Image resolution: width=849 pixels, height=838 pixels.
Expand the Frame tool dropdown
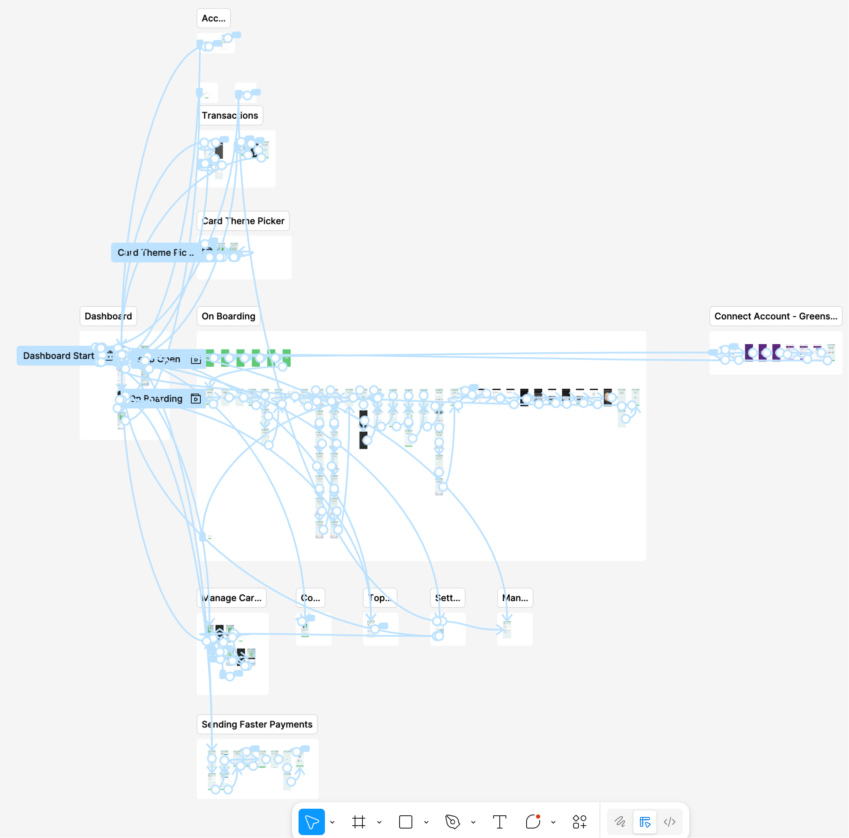(x=379, y=821)
